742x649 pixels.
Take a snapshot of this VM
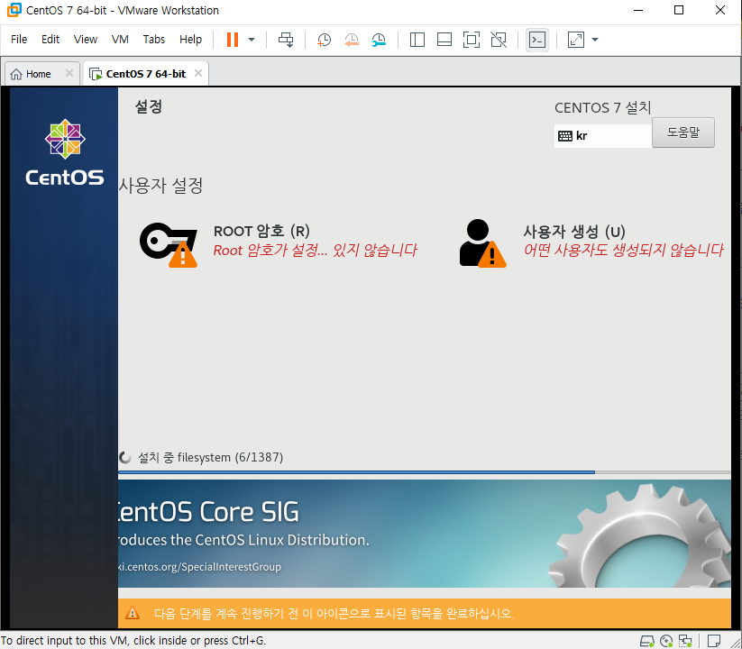coord(324,40)
